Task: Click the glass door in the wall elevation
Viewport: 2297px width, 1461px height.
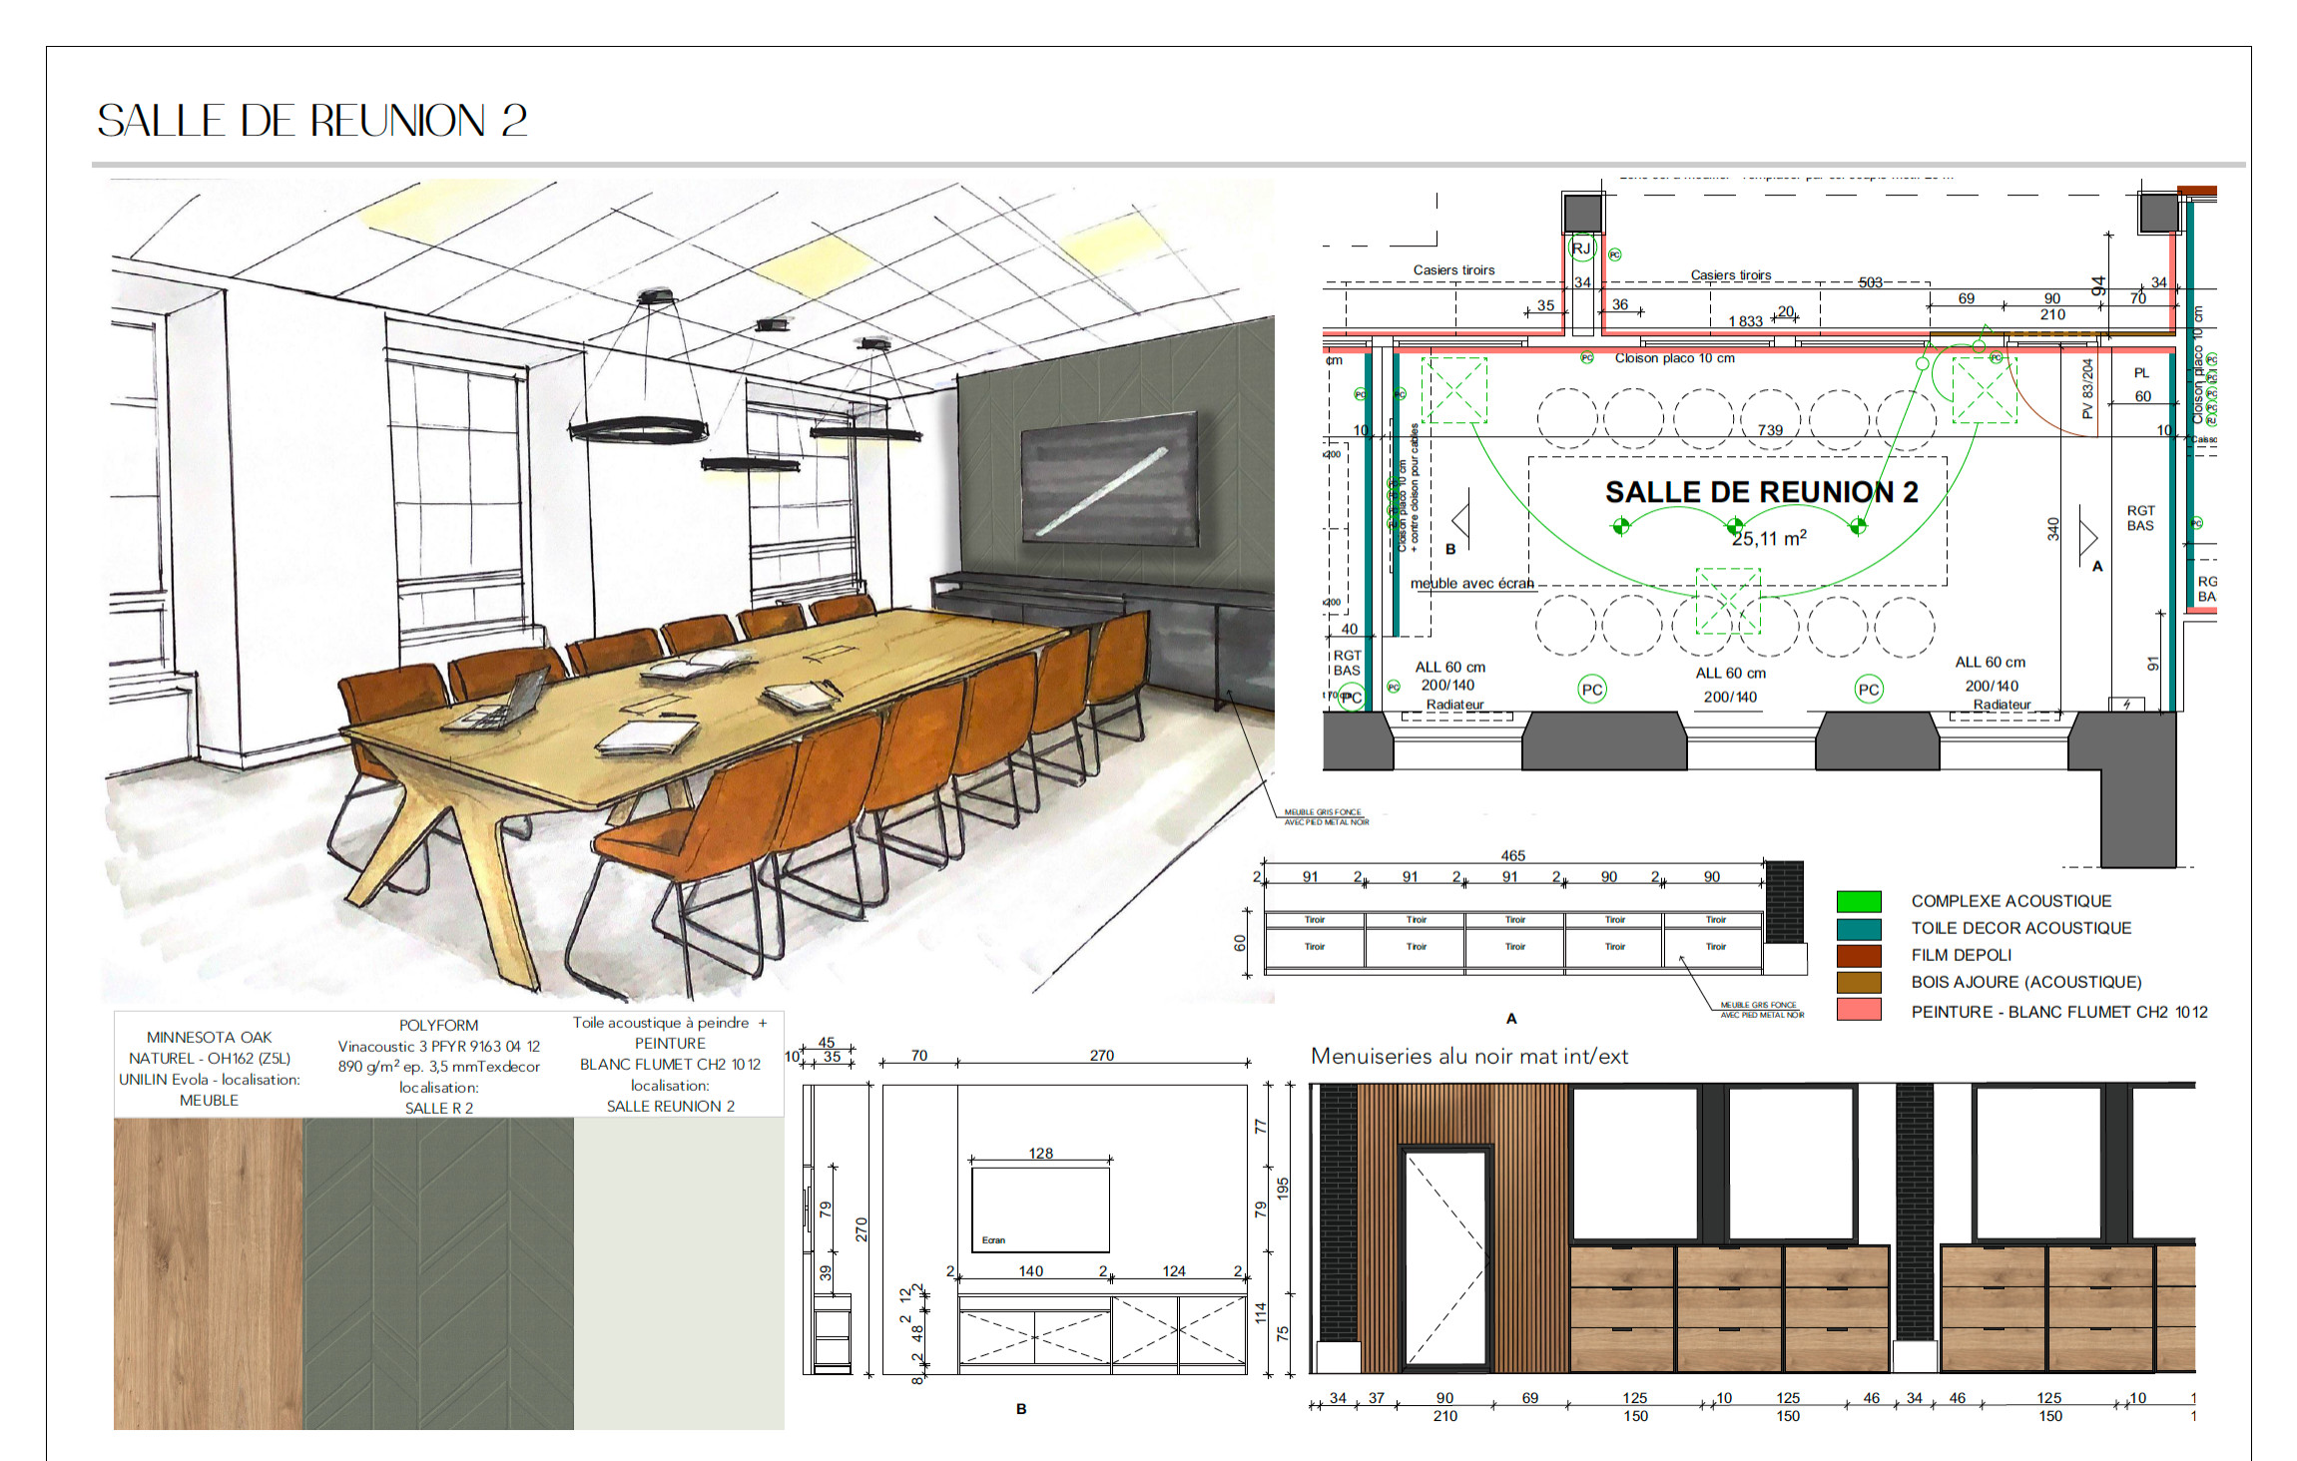Action: (1444, 1259)
